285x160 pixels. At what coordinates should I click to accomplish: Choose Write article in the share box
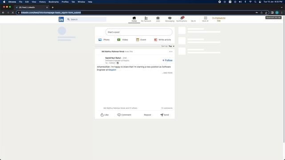(x=163, y=40)
